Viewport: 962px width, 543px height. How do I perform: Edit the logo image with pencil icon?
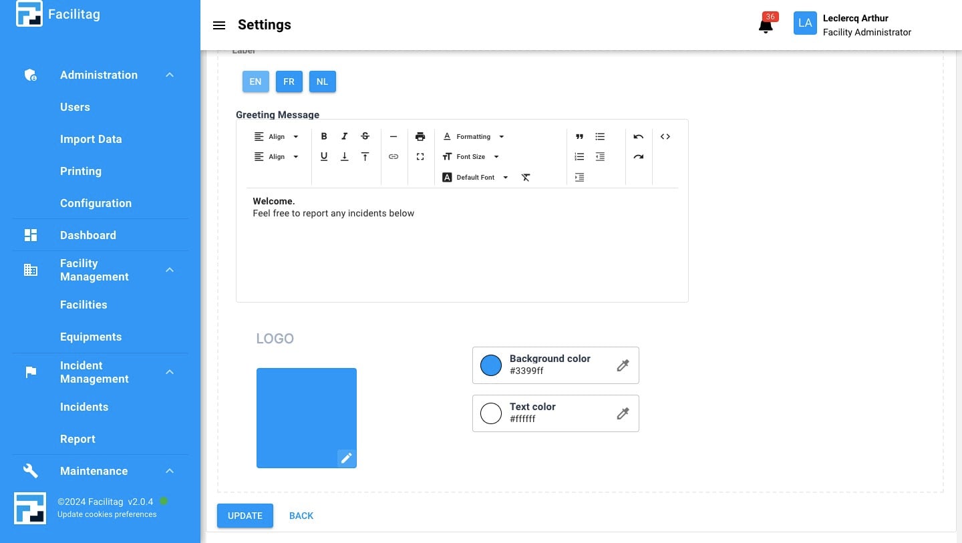tap(346, 458)
